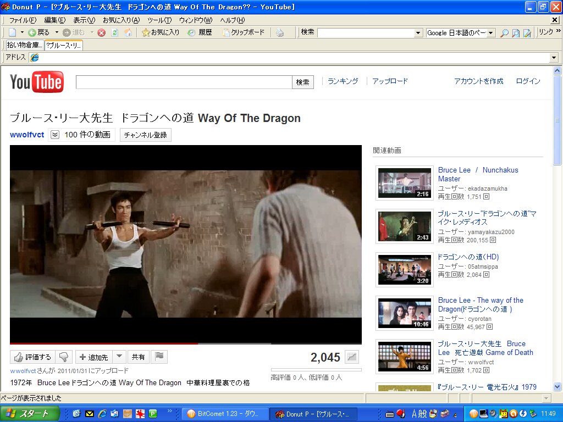Expand the address bar dropdown arrow

click(554, 57)
